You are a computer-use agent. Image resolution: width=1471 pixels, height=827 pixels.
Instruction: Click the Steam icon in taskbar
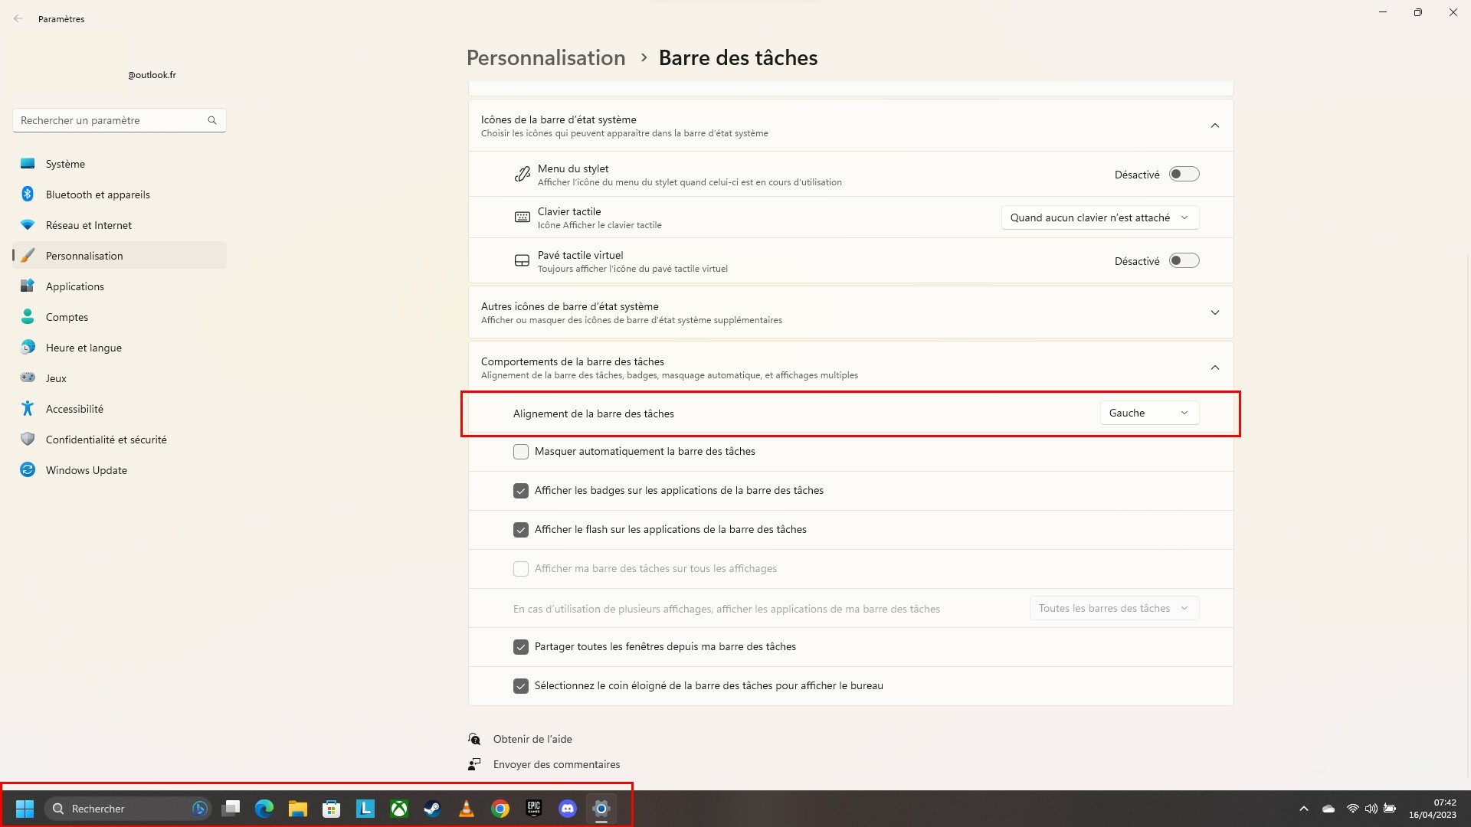pyautogui.click(x=433, y=809)
